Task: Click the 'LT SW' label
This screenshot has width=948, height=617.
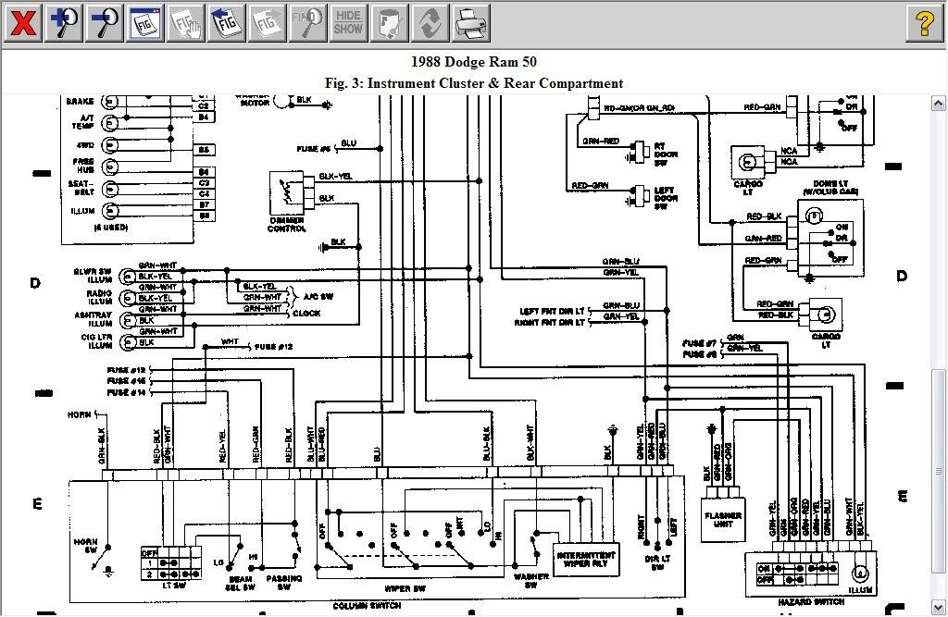Action: 173,586
